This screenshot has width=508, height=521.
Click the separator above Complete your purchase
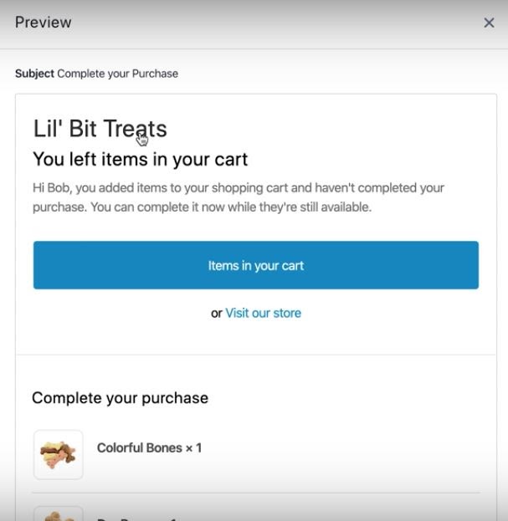pos(255,355)
